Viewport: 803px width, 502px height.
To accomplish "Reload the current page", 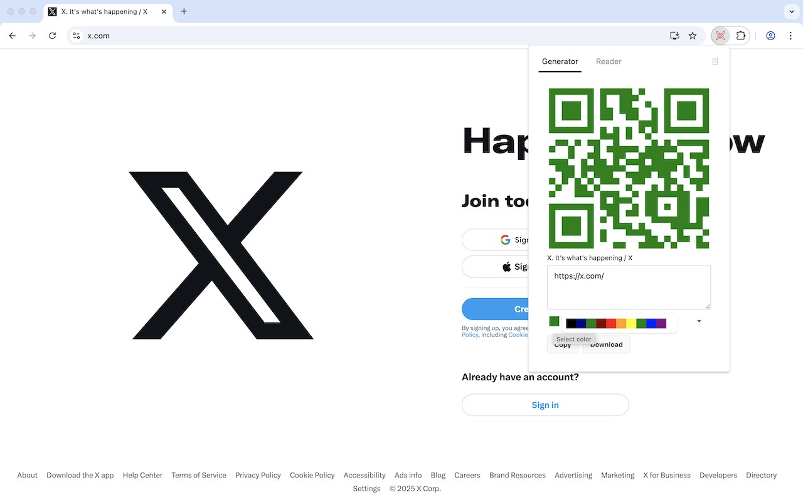I will [x=53, y=36].
